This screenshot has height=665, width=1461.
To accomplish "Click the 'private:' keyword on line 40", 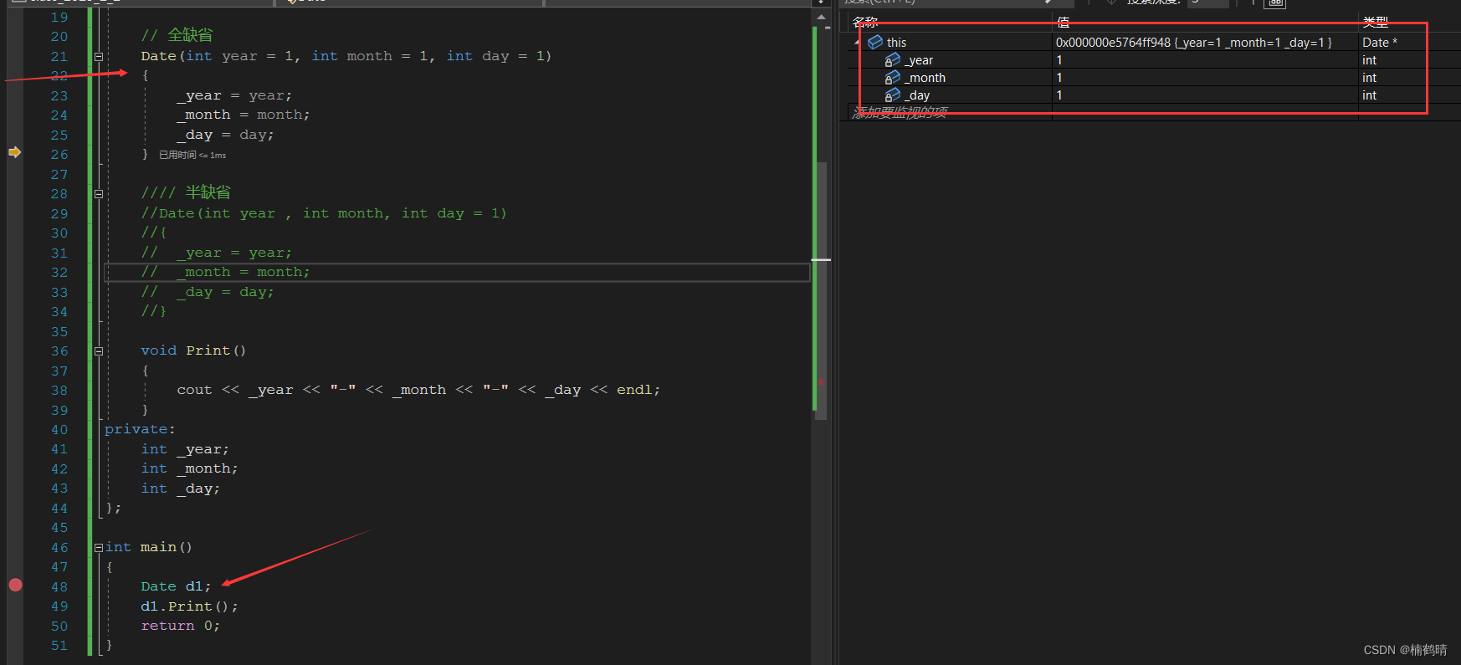I will [140, 429].
